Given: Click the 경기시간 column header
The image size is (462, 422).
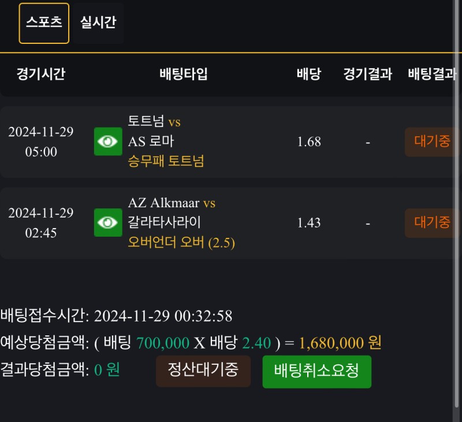Looking at the screenshot, I should tap(40, 74).
